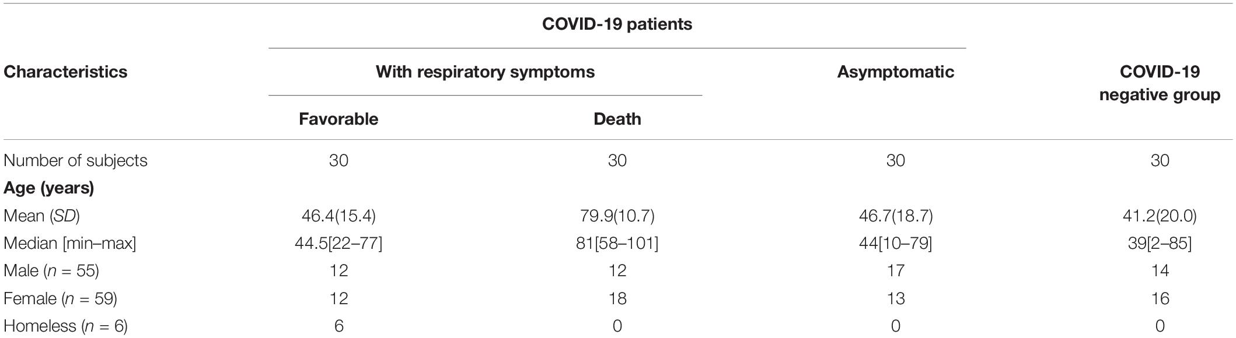Select the Characteristics column header
Viewport: 1236px width, 338px height.
[x=65, y=72]
